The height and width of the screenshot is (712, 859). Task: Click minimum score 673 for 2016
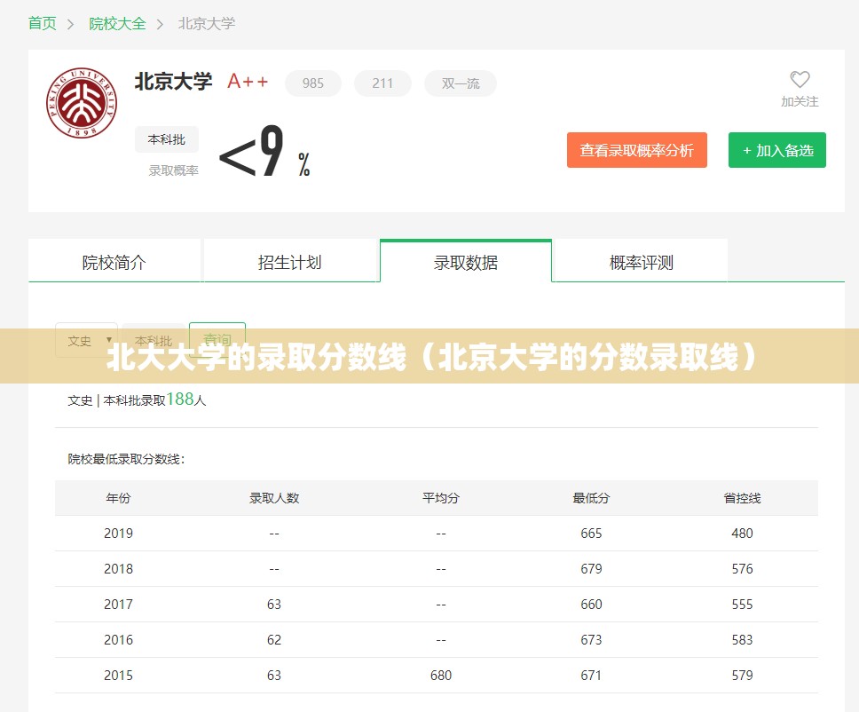pyautogui.click(x=591, y=640)
